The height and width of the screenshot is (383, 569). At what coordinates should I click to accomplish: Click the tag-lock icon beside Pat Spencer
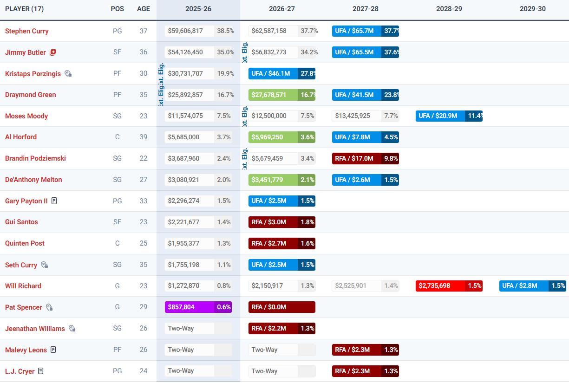pos(49,307)
